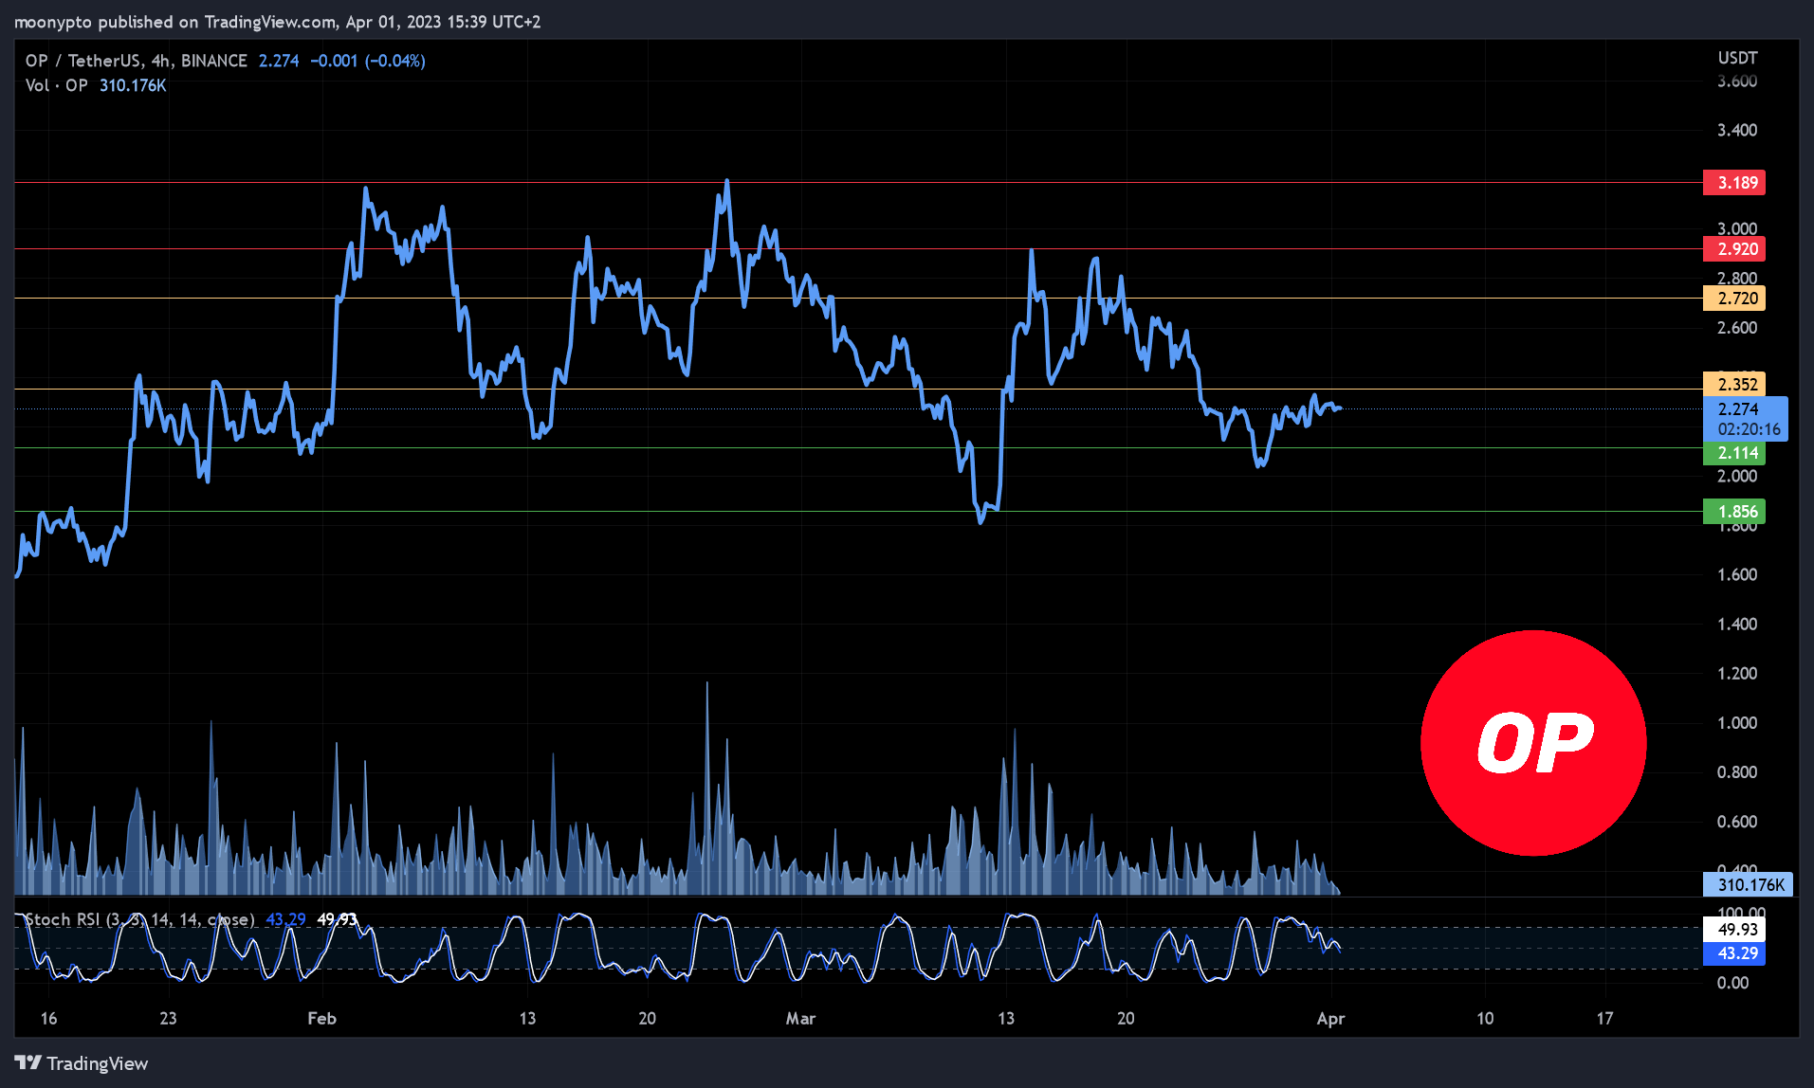The height and width of the screenshot is (1088, 1814).
Task: Click the moonypto published header text
Action: pos(277,21)
